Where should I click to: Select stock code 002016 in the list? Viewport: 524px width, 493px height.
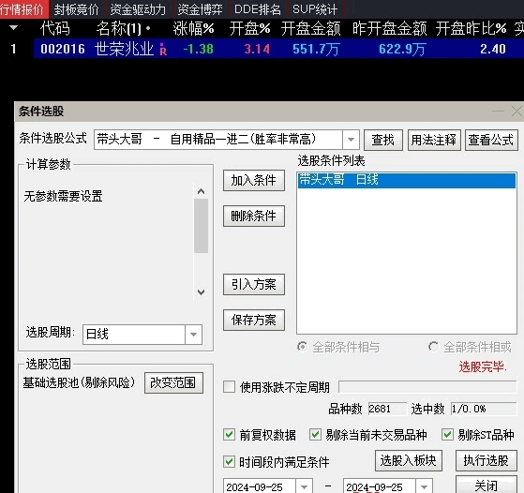click(63, 49)
